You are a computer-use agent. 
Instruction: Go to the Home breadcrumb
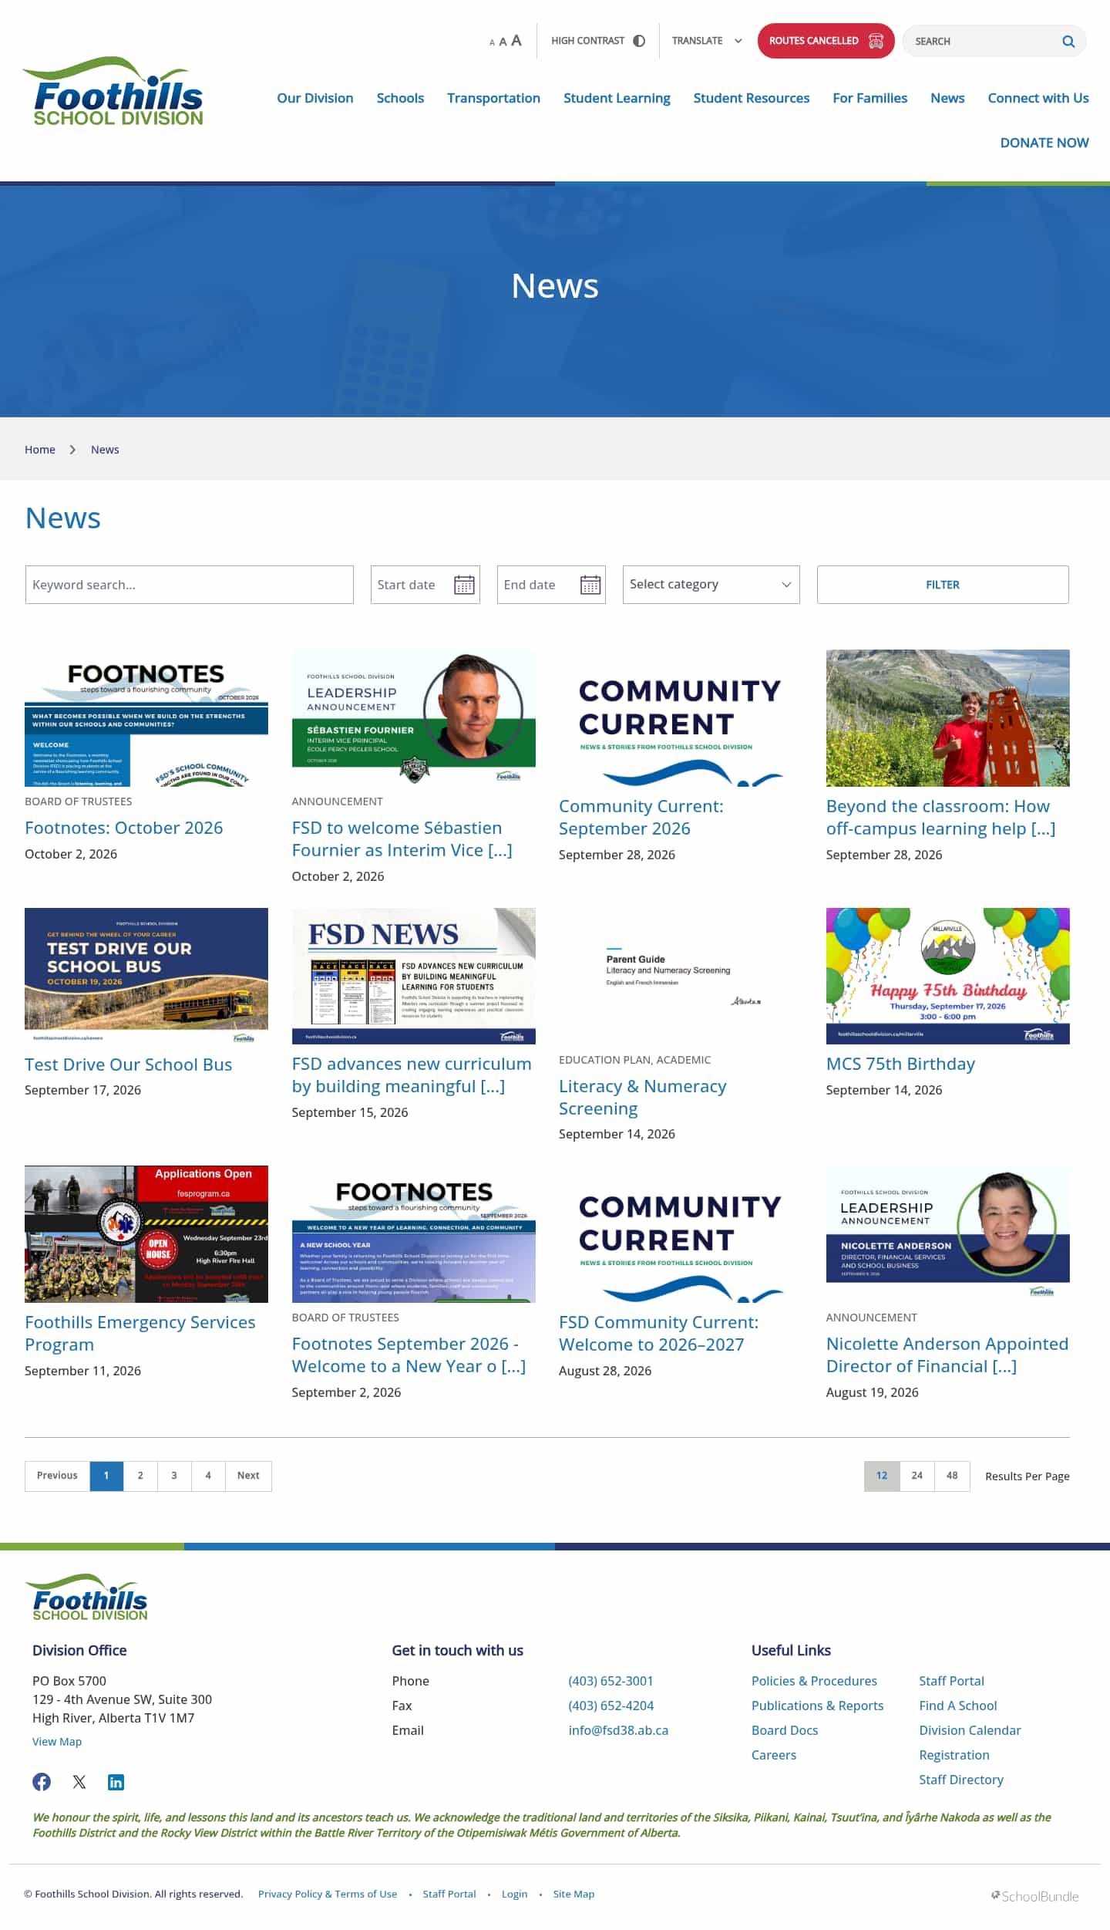[x=40, y=450]
